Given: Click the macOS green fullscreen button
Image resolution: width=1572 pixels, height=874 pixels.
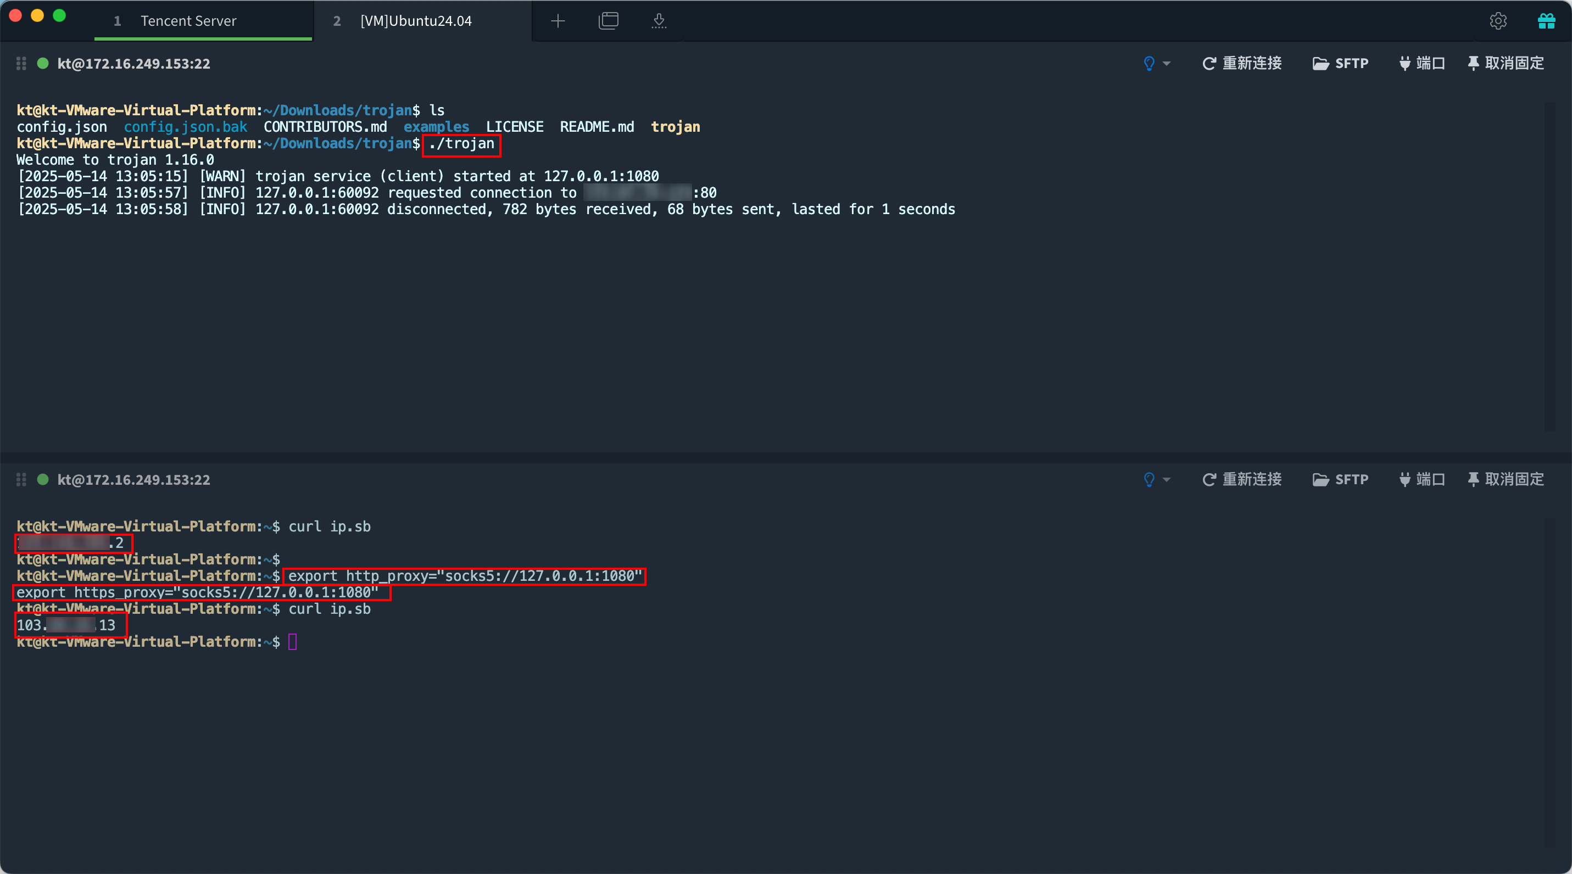Looking at the screenshot, I should coord(59,16).
